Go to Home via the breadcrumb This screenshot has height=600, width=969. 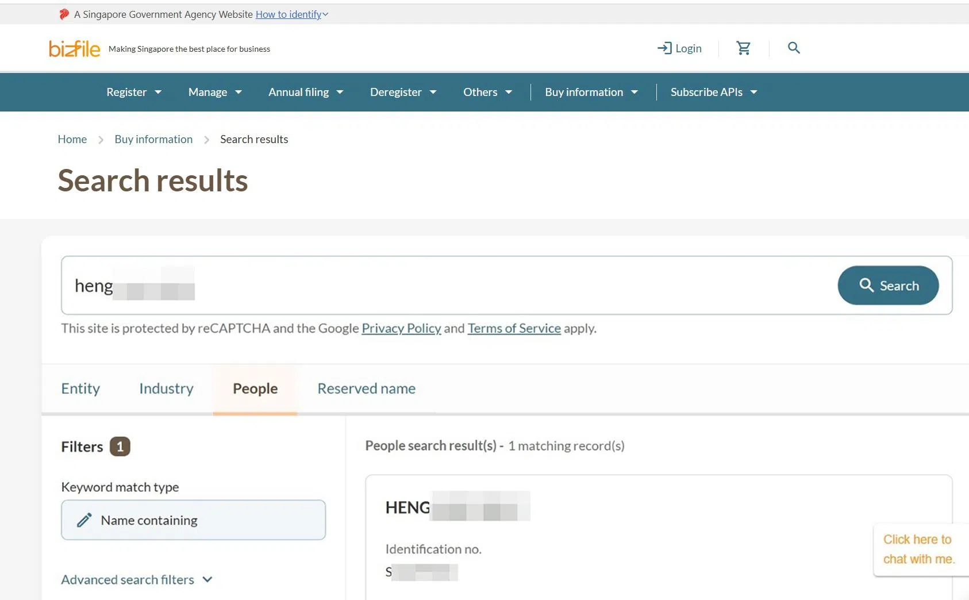(x=72, y=139)
